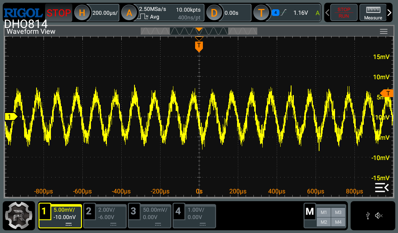Click the orange H horizontal settings icon
Image resolution: width=398 pixels, height=233 pixels.
(82, 13)
